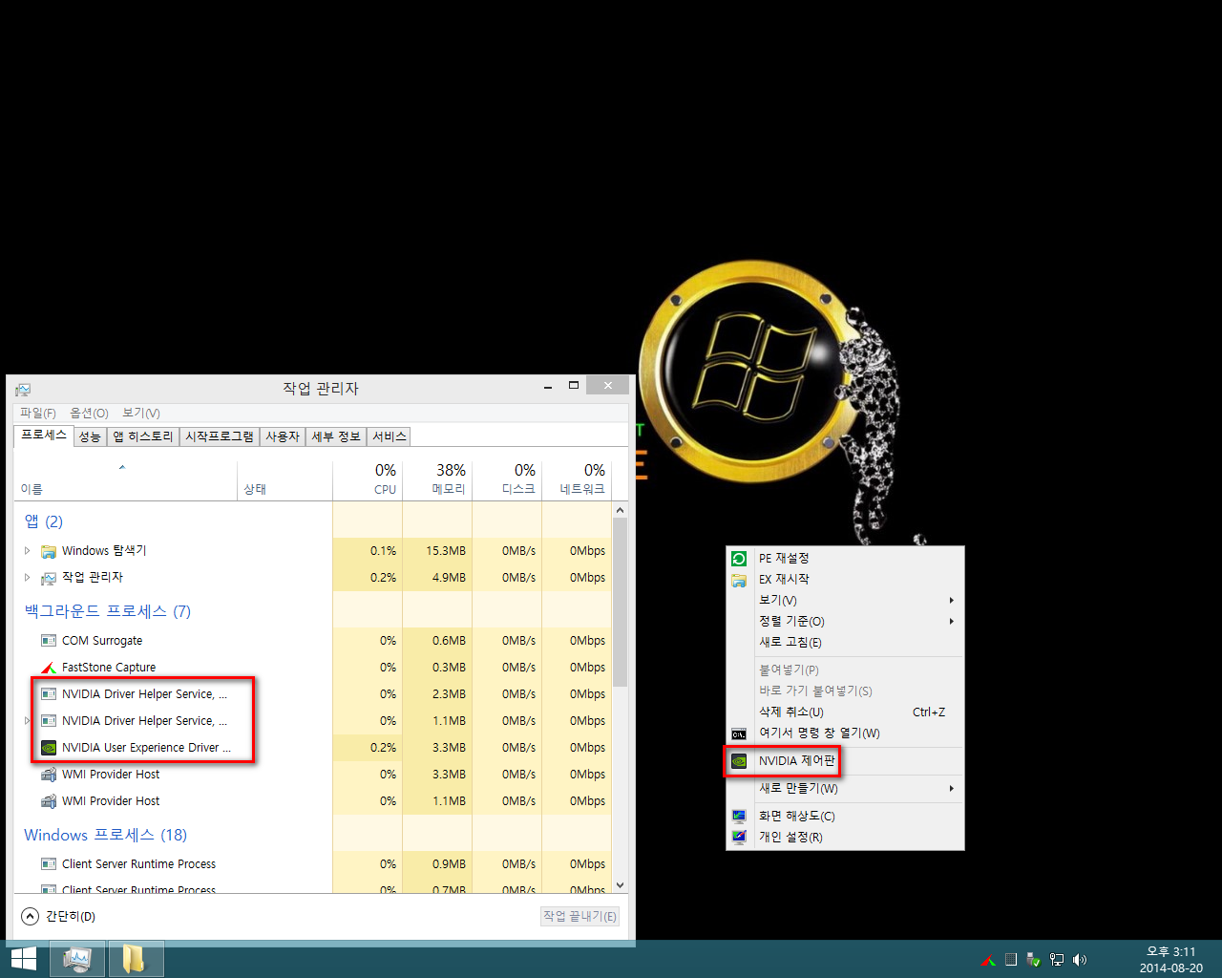
Task: Click the 작업 끝내기(E) button
Action: [x=580, y=917]
